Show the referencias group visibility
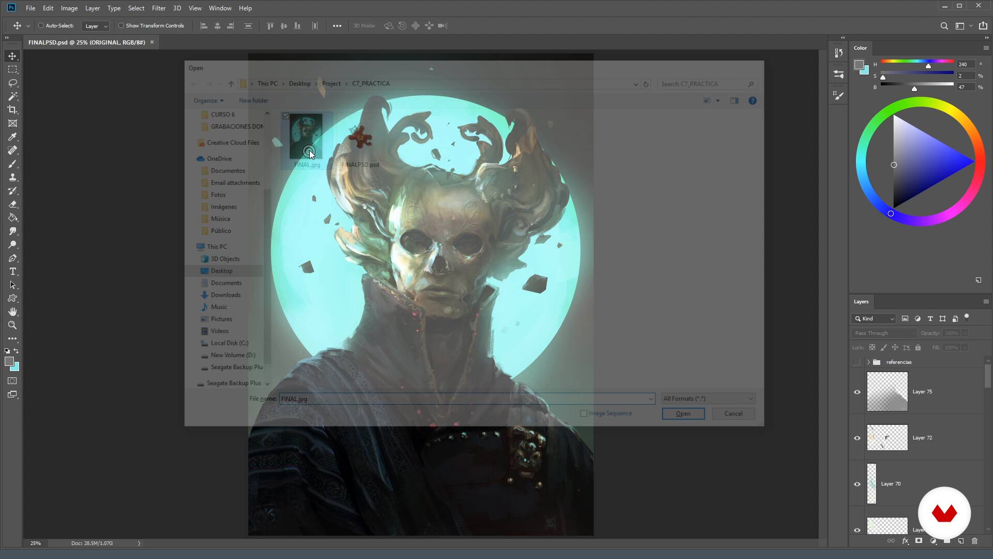The height and width of the screenshot is (559, 993). [857, 362]
